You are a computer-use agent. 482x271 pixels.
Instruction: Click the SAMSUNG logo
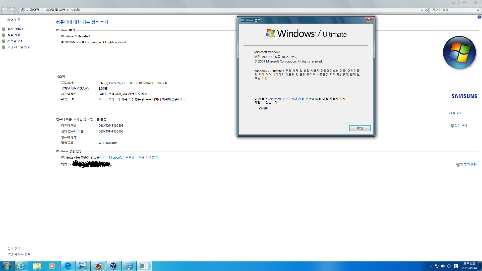pyautogui.click(x=464, y=96)
